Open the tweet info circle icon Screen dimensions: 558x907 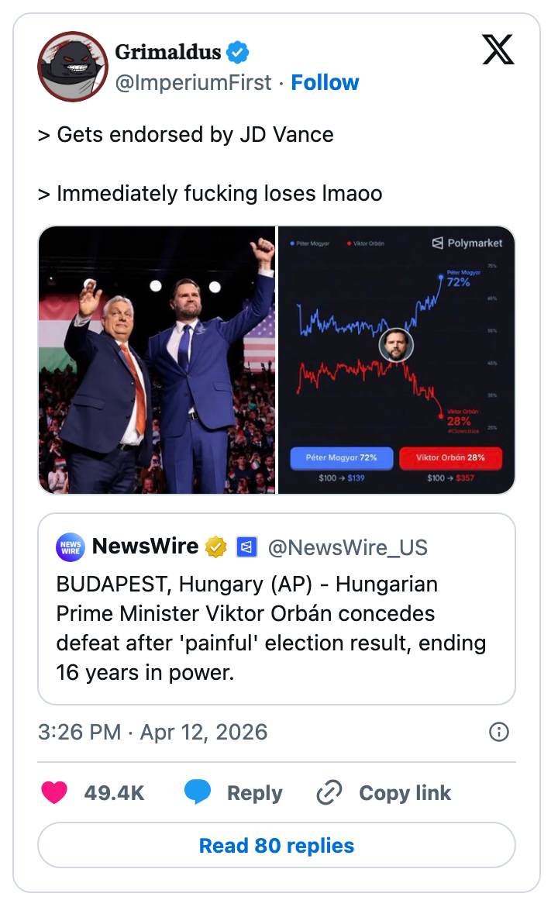[499, 732]
